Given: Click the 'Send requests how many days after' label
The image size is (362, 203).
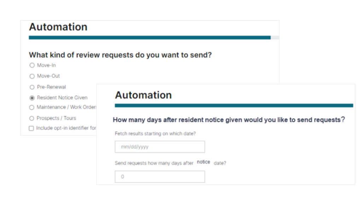Looking at the screenshot, I should [154, 163].
